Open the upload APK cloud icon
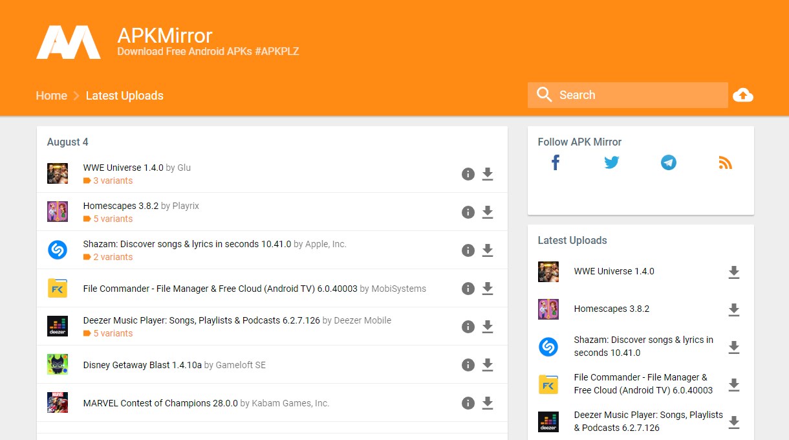The height and width of the screenshot is (440, 789). pyautogui.click(x=743, y=95)
